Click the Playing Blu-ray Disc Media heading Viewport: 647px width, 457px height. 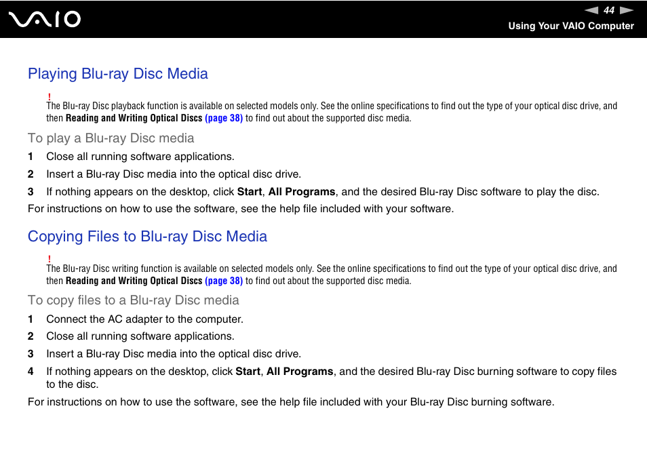(x=118, y=74)
